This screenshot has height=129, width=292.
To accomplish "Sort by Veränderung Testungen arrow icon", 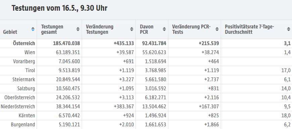I will pos(132,29).
